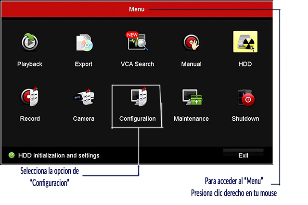308x205 pixels.
Task: Open the Camera icon
Action: (x=84, y=97)
